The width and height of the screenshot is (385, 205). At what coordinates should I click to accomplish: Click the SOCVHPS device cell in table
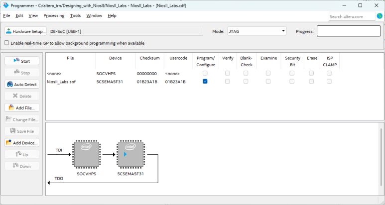pos(106,74)
